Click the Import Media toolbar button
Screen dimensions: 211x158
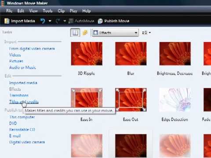(x=20, y=21)
